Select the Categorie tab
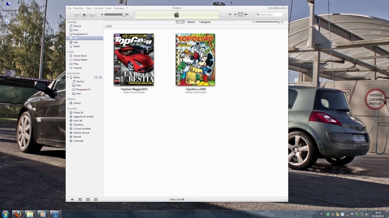This screenshot has height=218, width=389. tap(205, 22)
